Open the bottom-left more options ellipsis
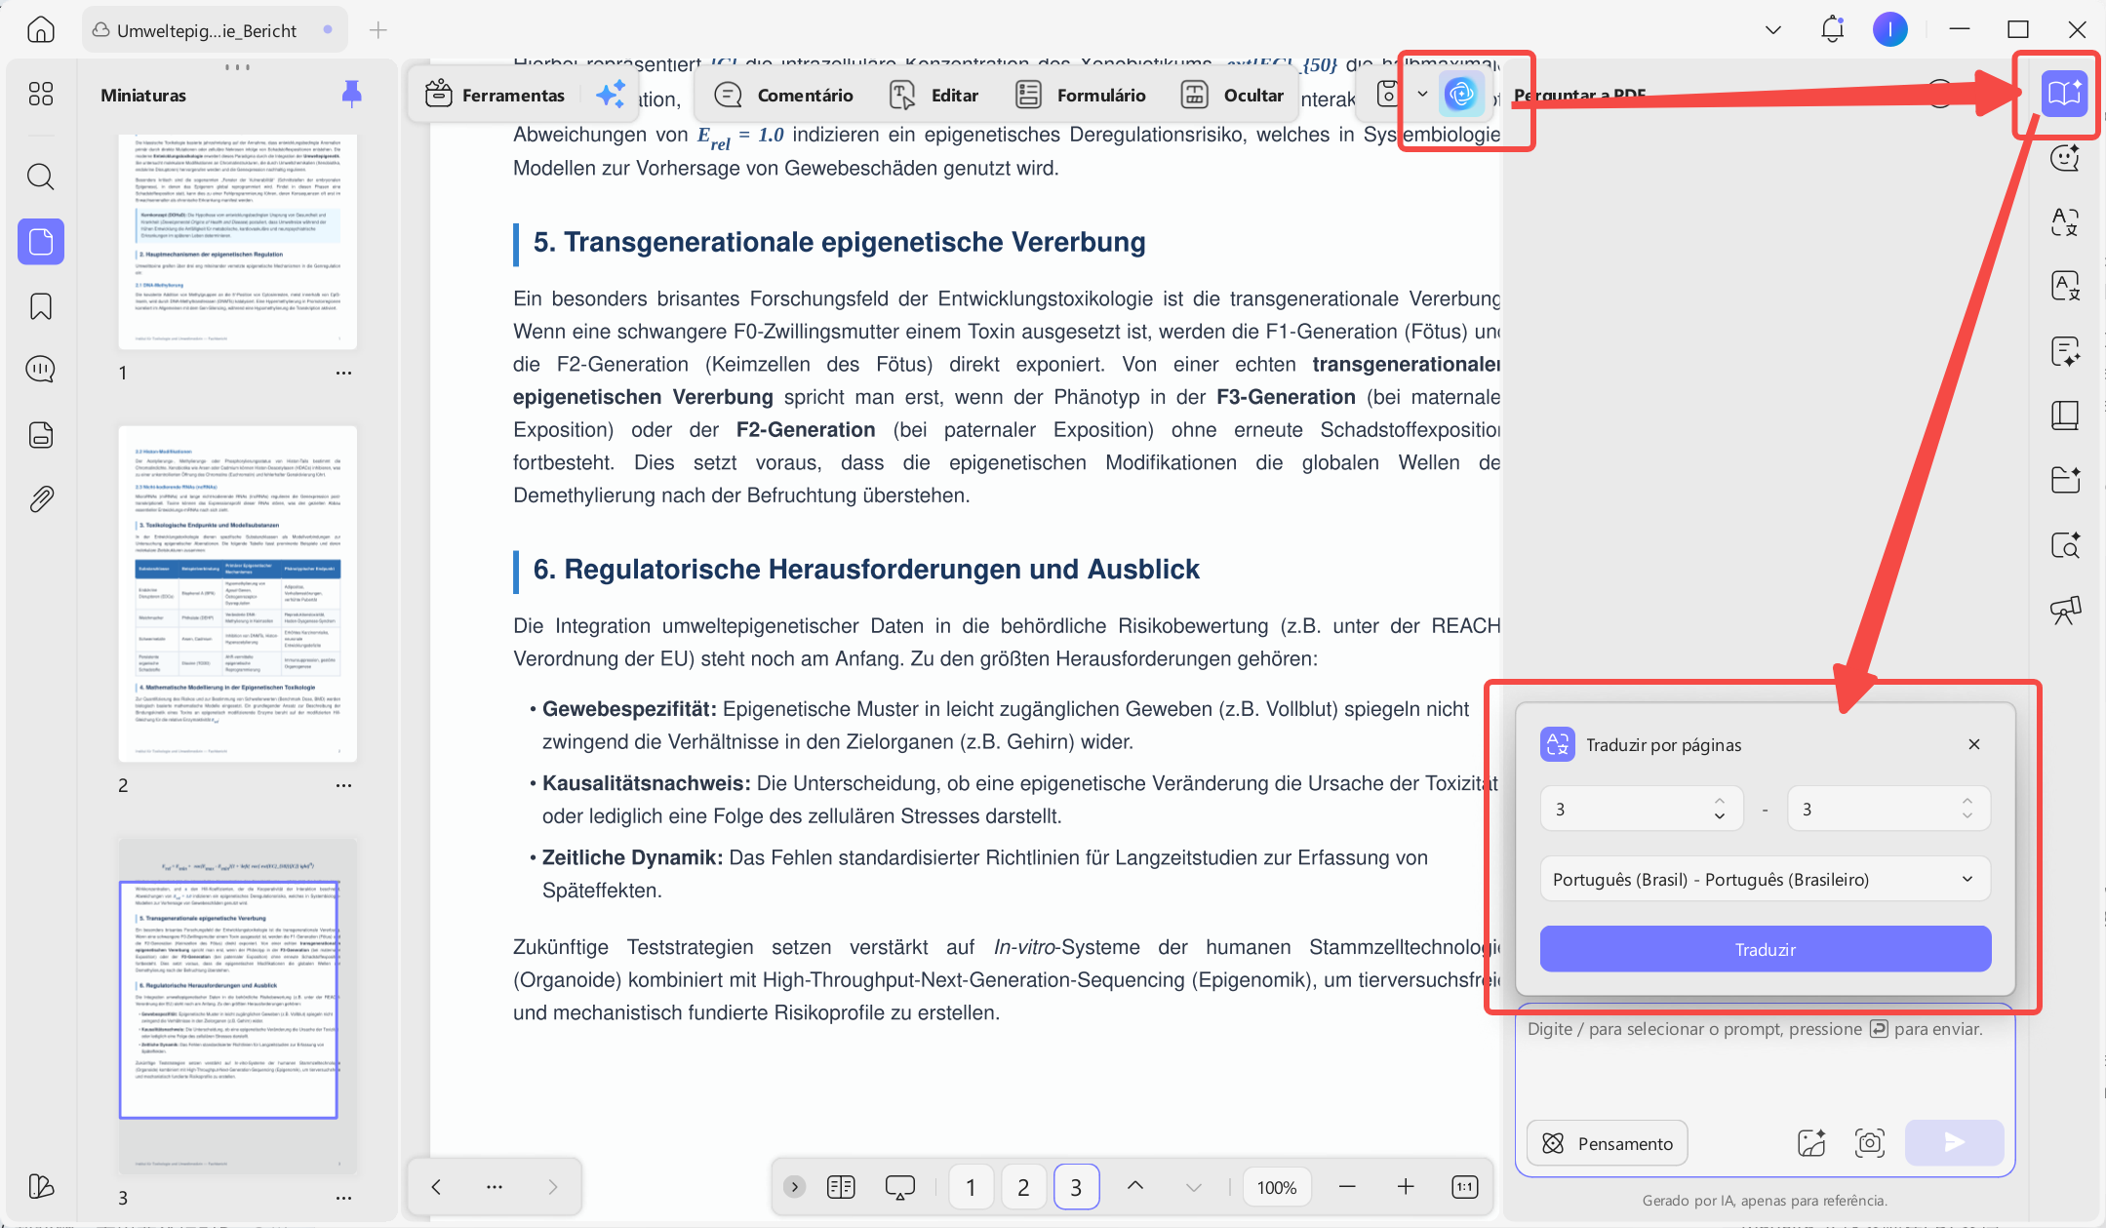The height and width of the screenshot is (1228, 2106). [x=495, y=1186]
